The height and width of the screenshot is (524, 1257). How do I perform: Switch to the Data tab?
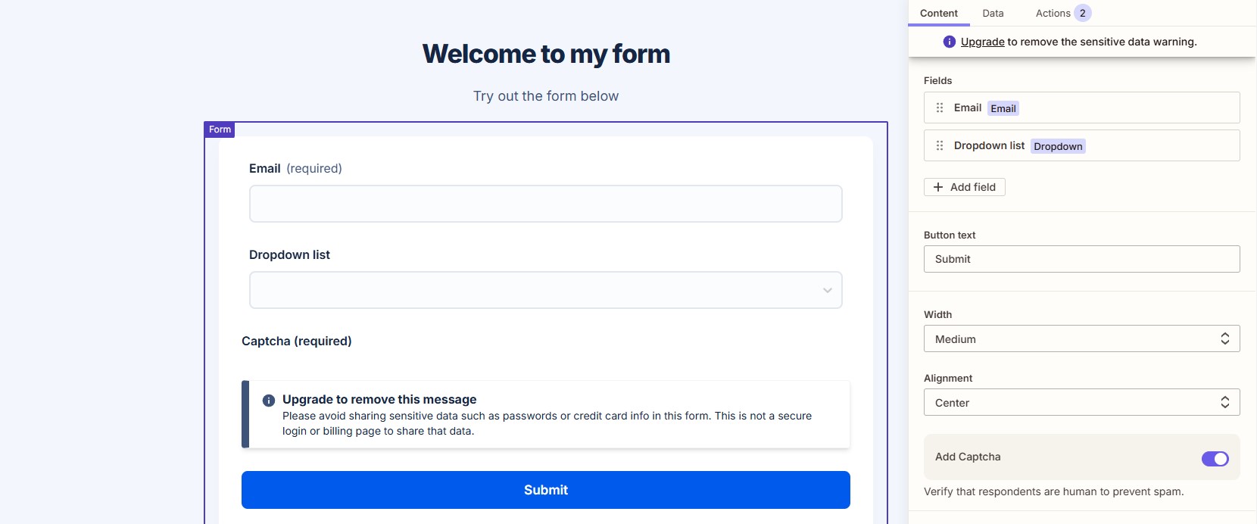click(x=993, y=13)
